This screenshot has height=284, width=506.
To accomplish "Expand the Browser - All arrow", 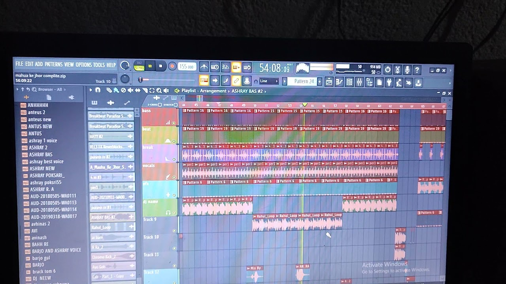I will point(64,90).
